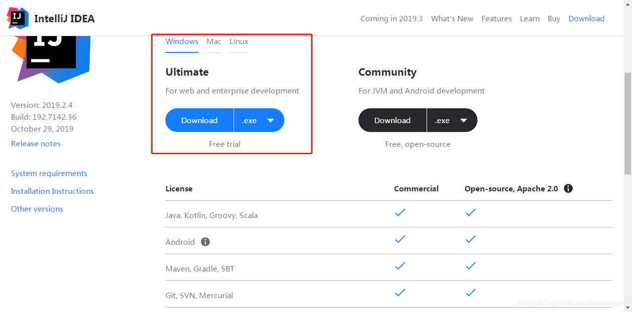Click Open-source checkmark in Android row
This screenshot has width=632, height=312.
tap(471, 239)
